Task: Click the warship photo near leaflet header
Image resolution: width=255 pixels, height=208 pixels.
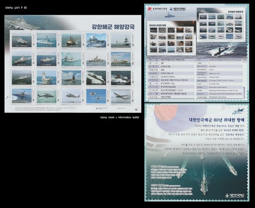Action: coord(170,15)
